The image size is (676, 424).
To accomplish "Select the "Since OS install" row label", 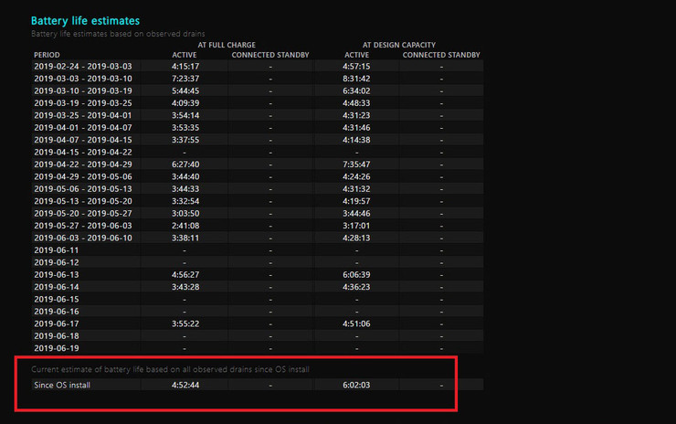I will (x=62, y=385).
